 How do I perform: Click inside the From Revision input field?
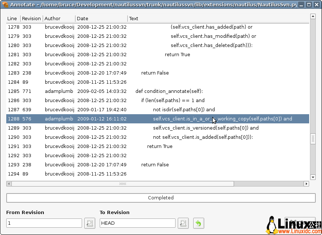click(44, 223)
